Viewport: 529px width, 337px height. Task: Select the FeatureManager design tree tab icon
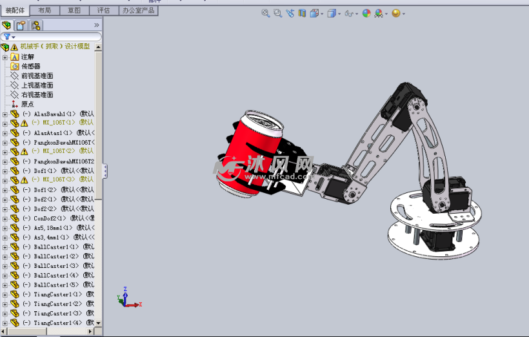click(6, 25)
